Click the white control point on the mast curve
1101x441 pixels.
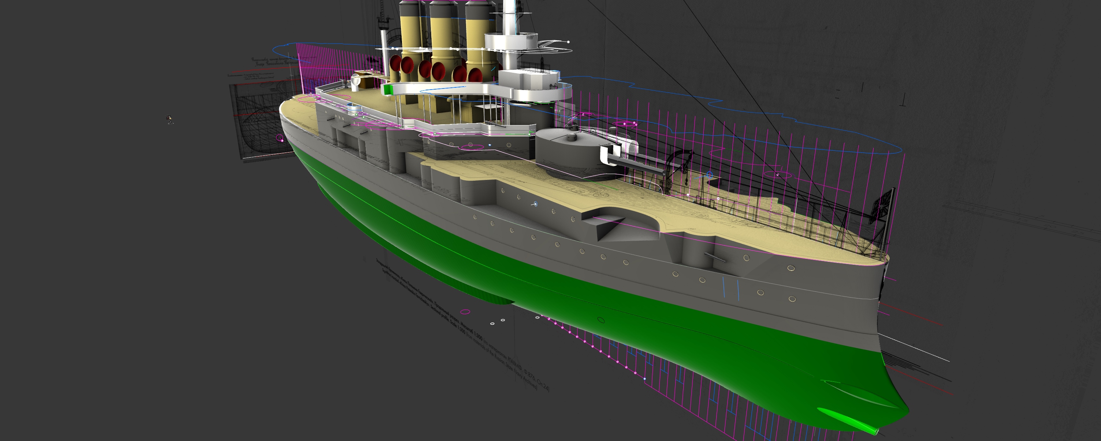(568, 42)
